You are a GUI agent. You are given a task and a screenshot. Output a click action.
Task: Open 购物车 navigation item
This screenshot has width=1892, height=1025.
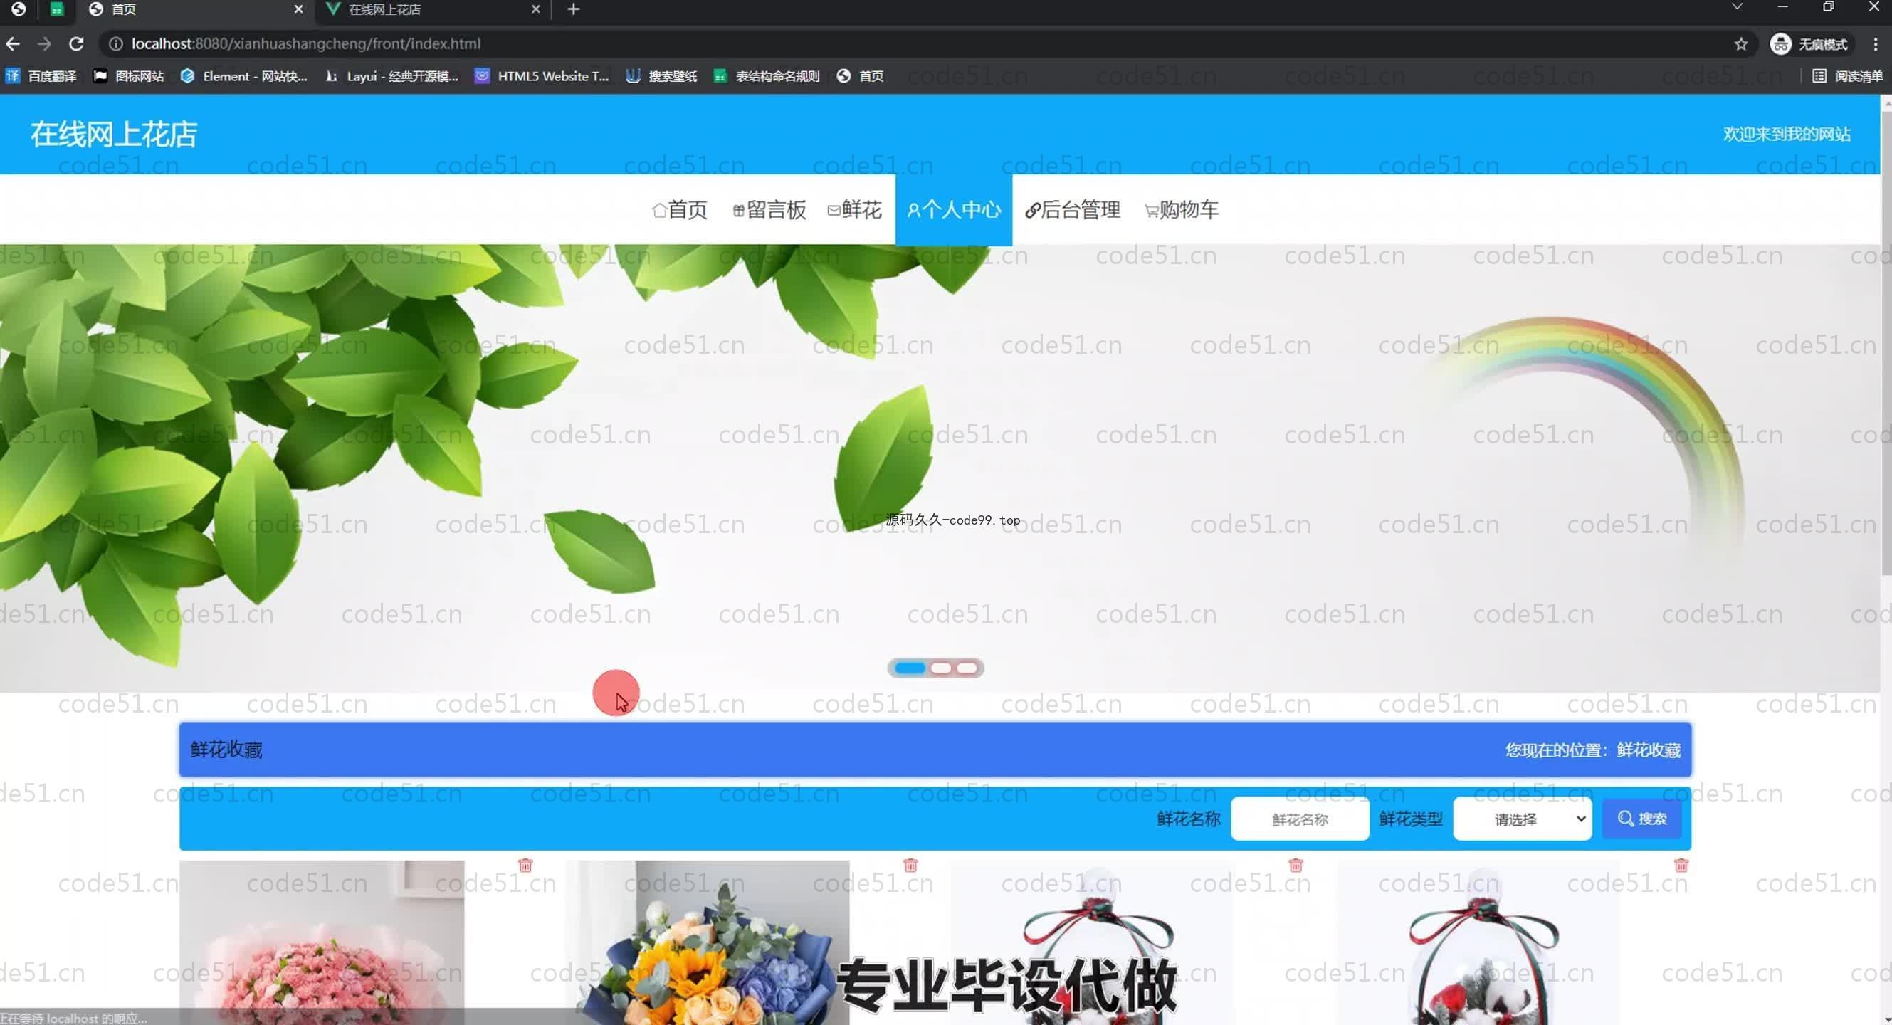tap(1181, 210)
